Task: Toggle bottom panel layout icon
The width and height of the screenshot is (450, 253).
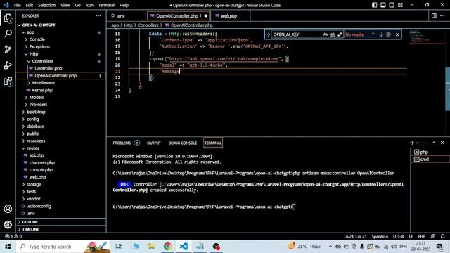Action: pos(382,5)
